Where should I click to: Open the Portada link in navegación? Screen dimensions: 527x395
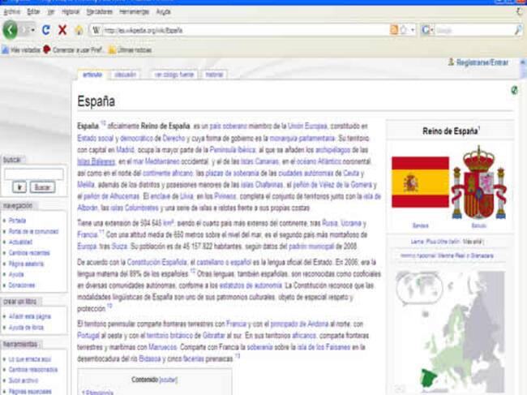pyautogui.click(x=17, y=221)
